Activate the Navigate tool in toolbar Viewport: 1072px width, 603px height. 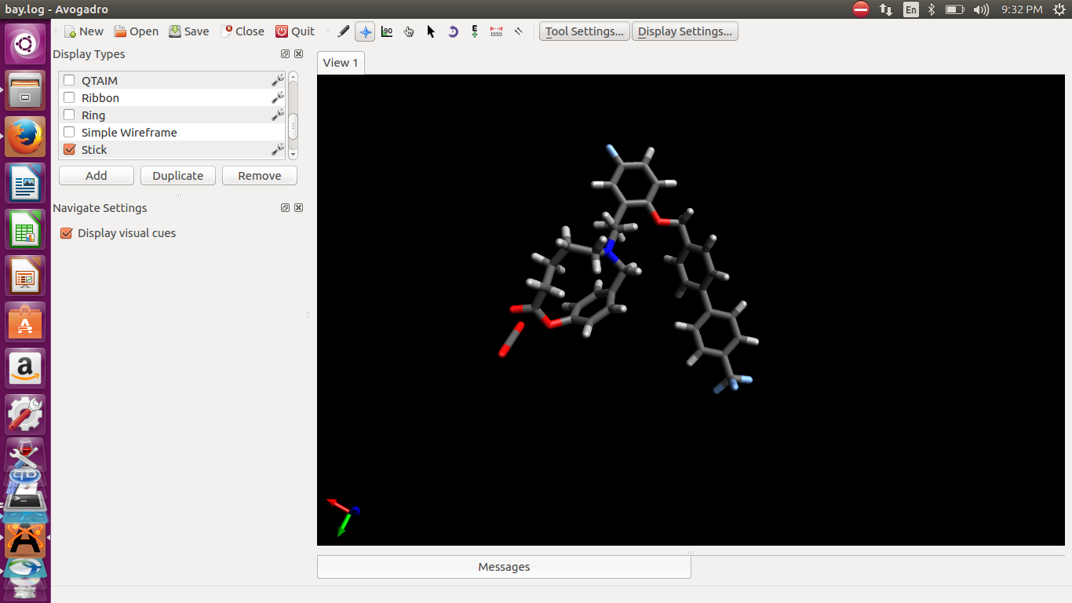[x=365, y=31]
